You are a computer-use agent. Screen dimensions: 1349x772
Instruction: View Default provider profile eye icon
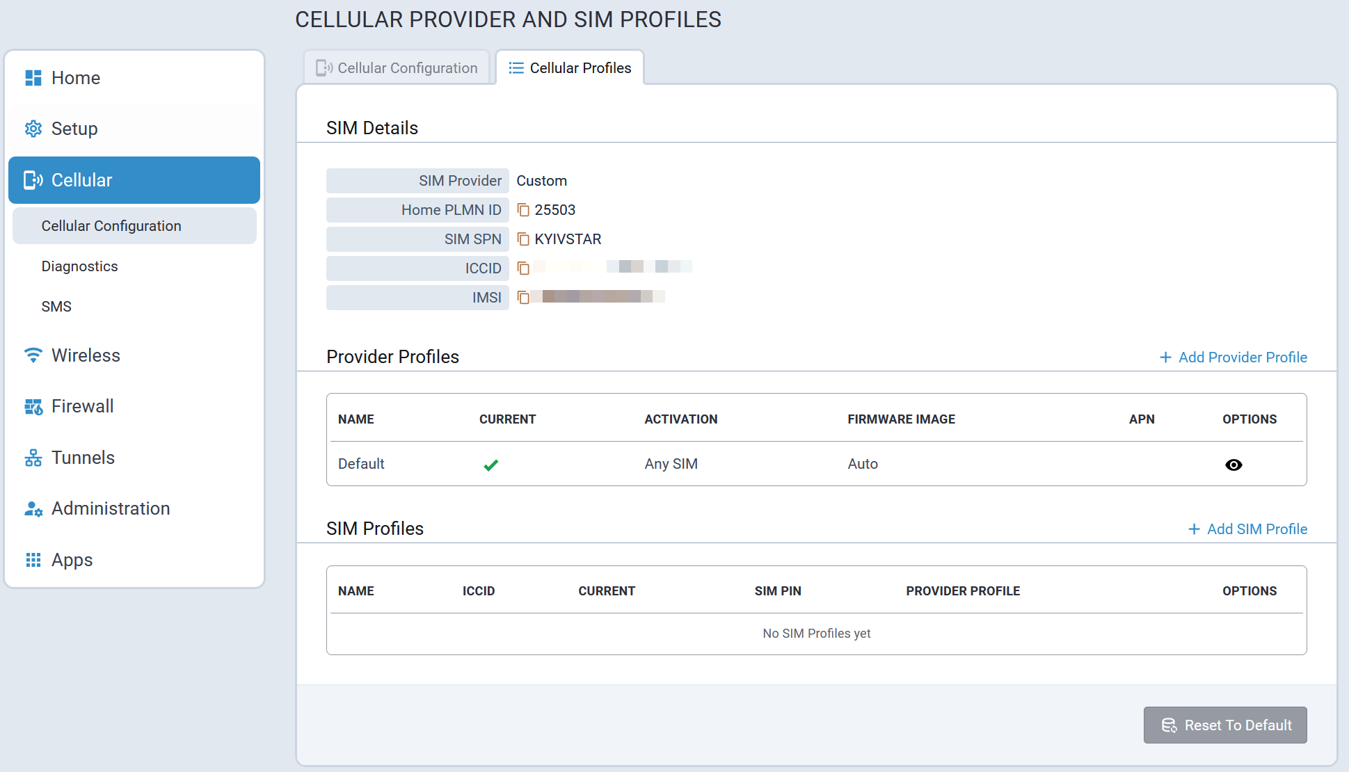1233,465
